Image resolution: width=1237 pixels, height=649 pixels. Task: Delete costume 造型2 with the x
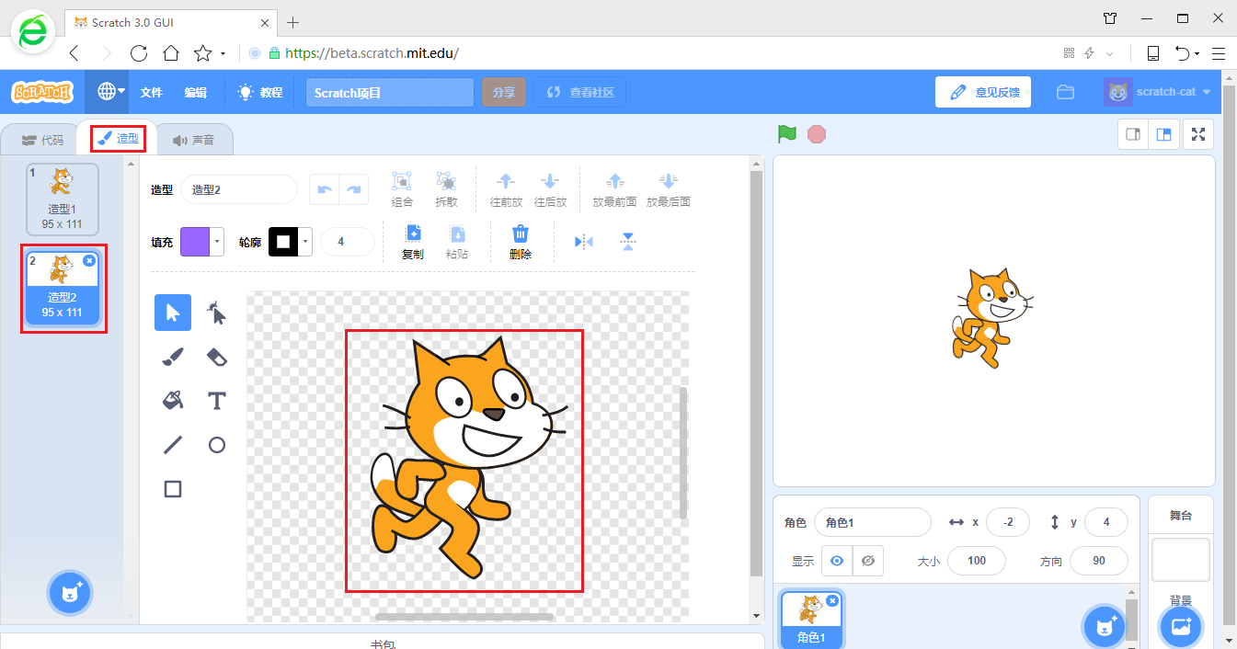(x=89, y=261)
